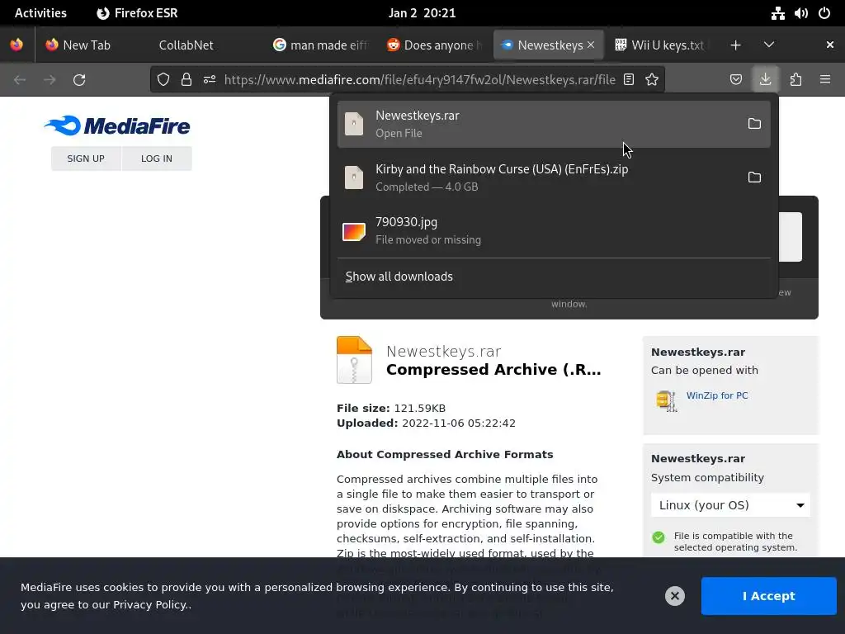The image size is (845, 634).
Task: Click the I Accept cookies button
Action: 768,596
